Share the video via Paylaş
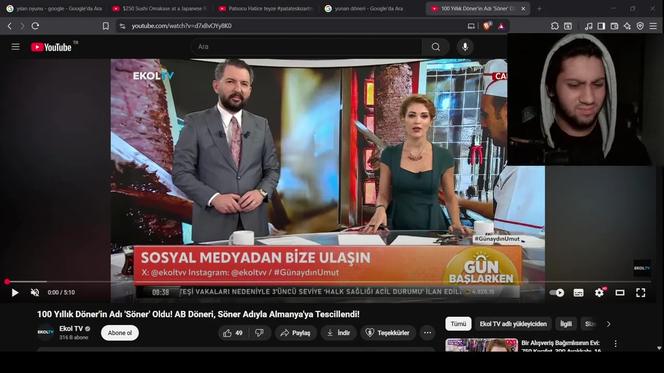The height and width of the screenshot is (373, 664). coord(296,333)
